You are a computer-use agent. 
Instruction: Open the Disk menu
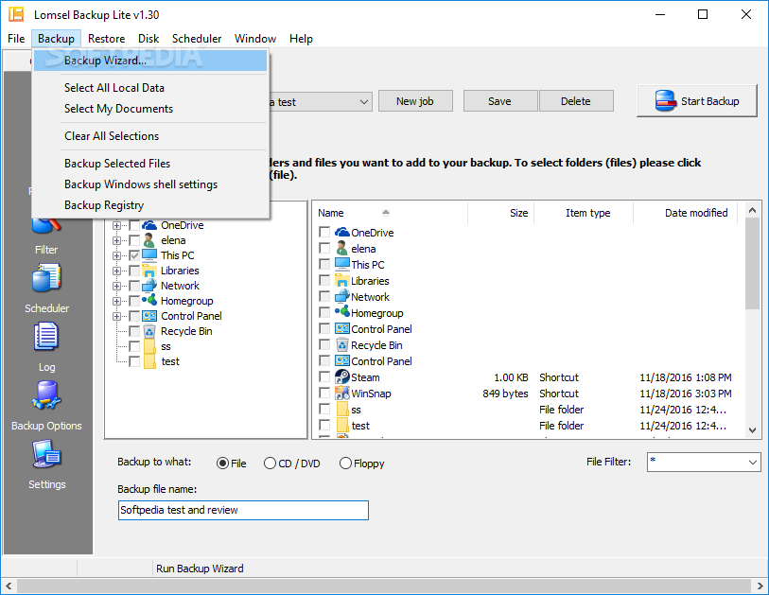(149, 38)
